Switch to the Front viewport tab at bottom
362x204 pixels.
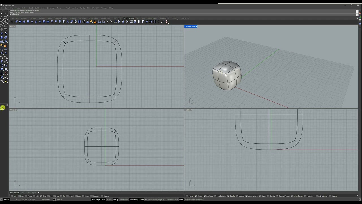(28, 192)
